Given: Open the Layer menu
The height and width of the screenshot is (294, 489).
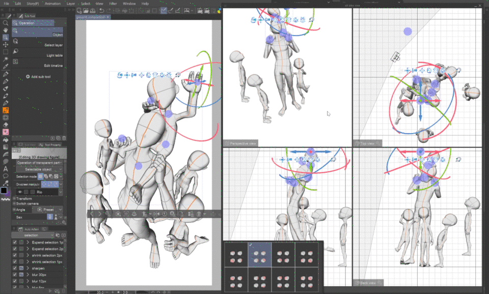Looking at the screenshot, I should [70, 4].
